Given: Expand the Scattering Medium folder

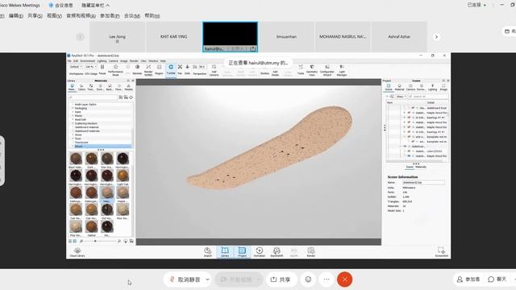Looking at the screenshot, I should point(73,123).
